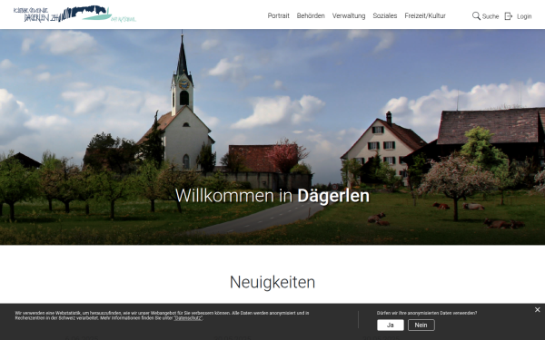Click the magnifying glass search icon
The height and width of the screenshot is (340, 545).
tap(476, 16)
